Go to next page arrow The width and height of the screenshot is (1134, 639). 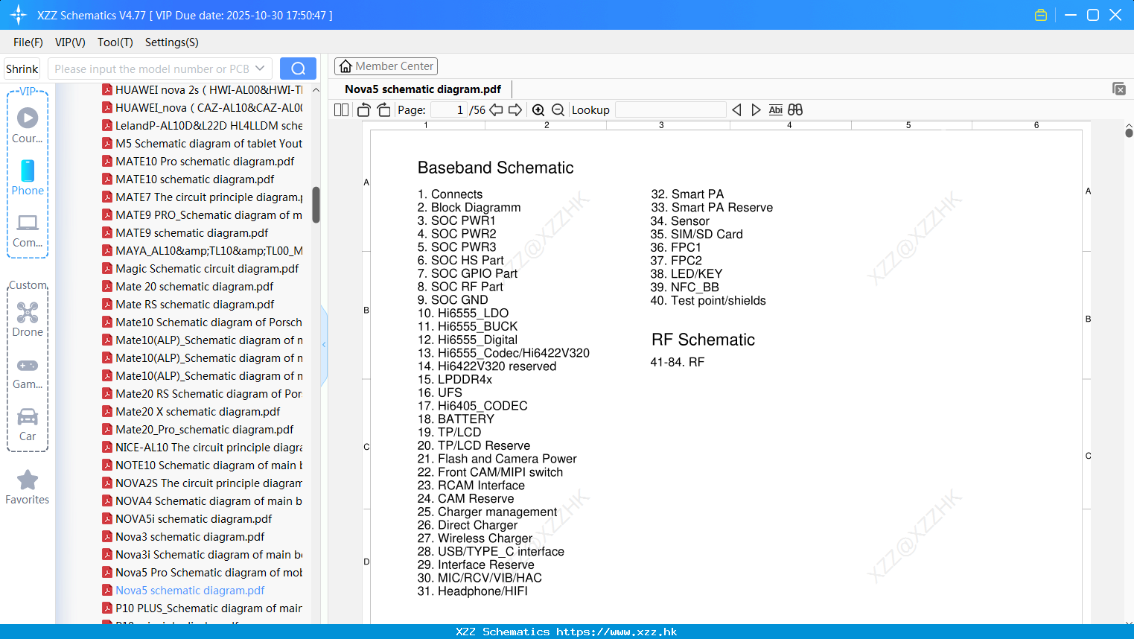coord(515,110)
